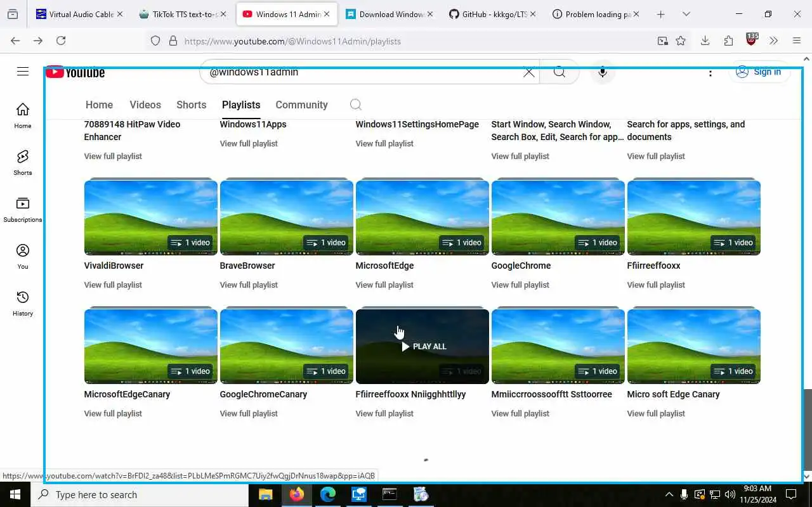This screenshot has height=507, width=812.
Task: Click the Windows Start button
Action: click(15, 494)
